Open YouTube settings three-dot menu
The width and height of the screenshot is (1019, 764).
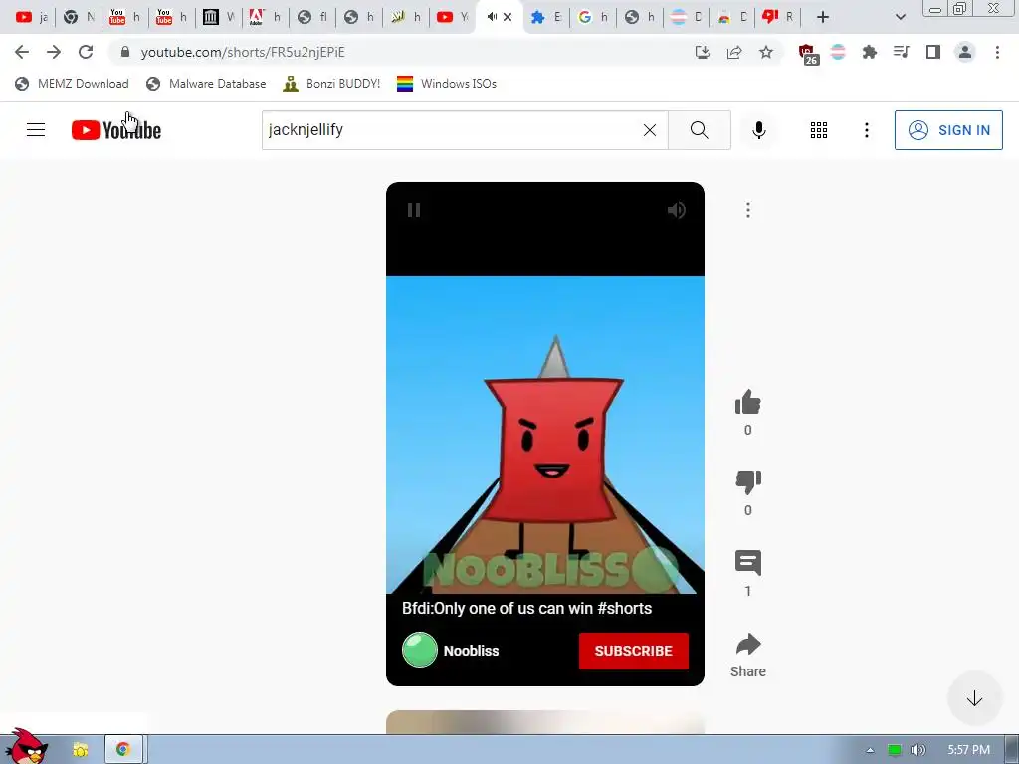867,130
